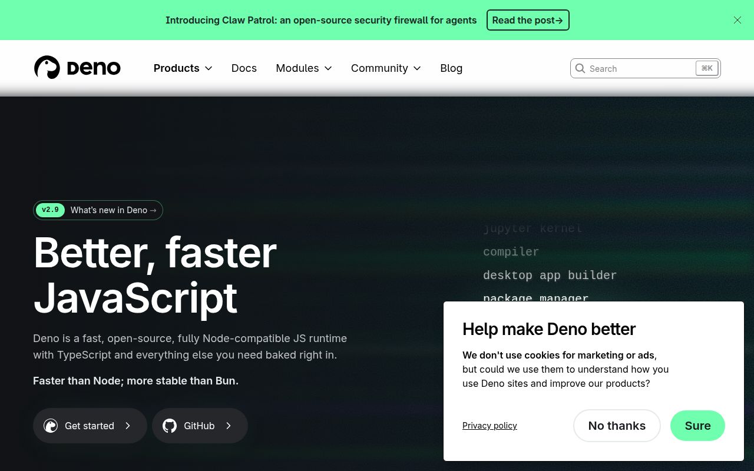Open the Modules menu
Viewport: 754px width, 471px height.
(x=304, y=68)
